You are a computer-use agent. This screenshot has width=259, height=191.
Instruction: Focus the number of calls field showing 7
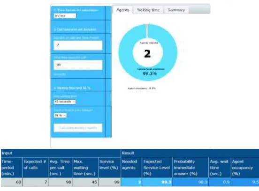(x=78, y=45)
